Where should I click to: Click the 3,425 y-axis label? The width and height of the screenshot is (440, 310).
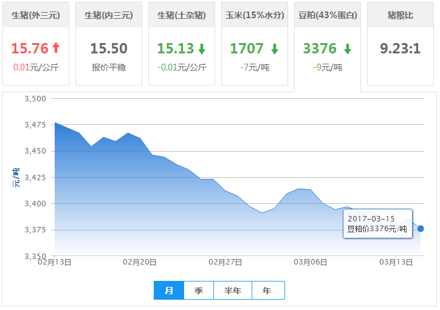coord(35,177)
